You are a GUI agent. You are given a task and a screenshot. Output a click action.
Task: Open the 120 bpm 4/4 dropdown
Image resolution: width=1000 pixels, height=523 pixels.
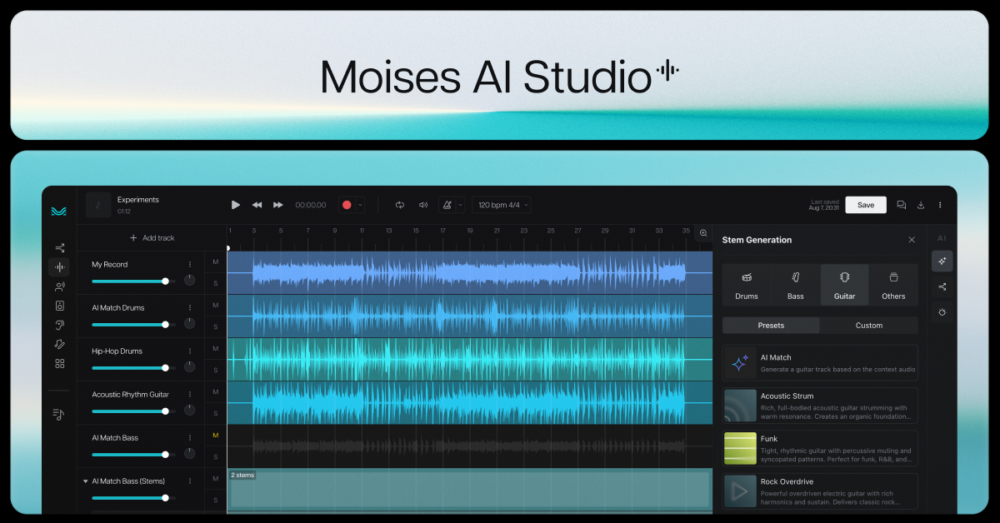tap(502, 204)
